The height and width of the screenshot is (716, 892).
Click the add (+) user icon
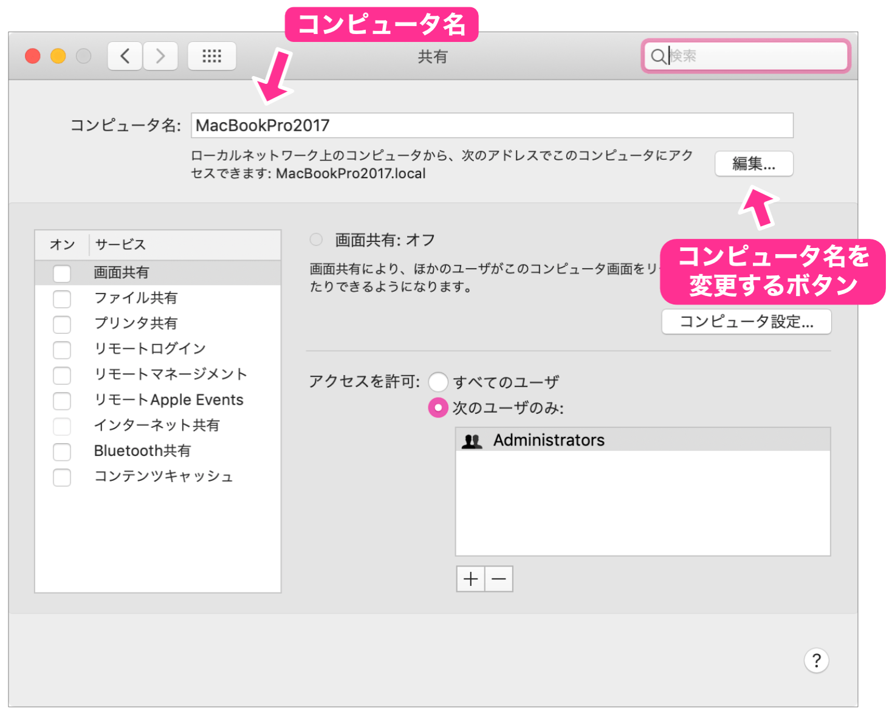(x=470, y=579)
